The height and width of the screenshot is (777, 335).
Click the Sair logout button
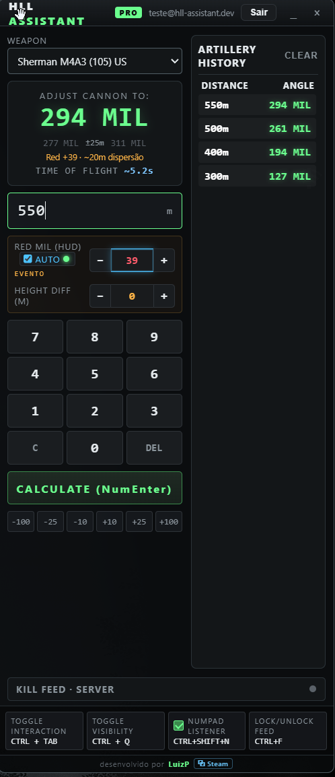[x=259, y=12]
